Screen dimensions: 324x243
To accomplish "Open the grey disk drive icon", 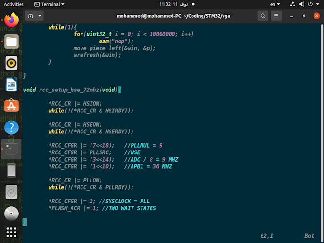I will [11, 192].
